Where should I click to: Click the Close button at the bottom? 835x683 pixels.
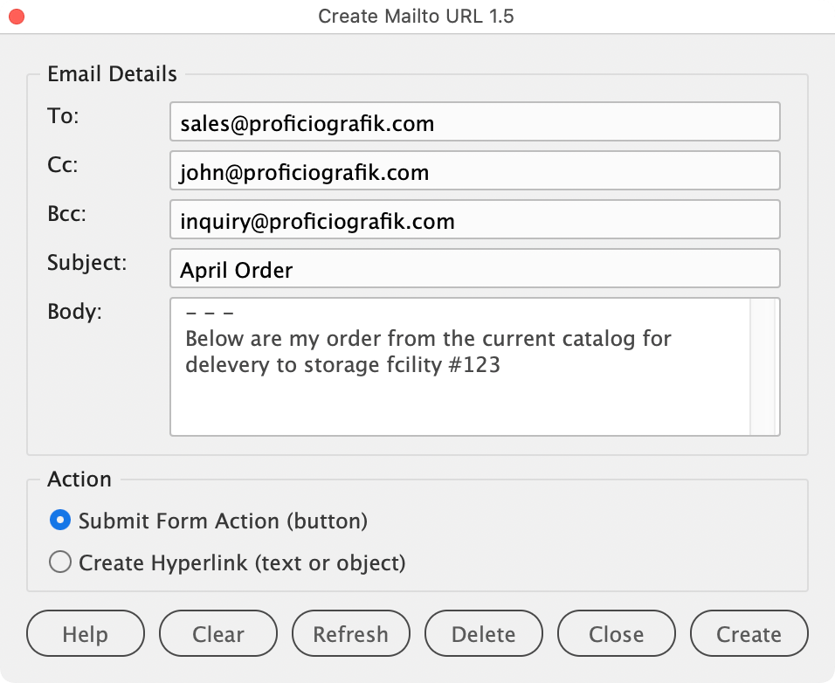(617, 634)
